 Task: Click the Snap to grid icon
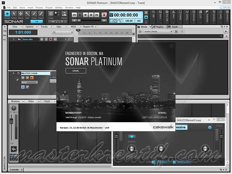pyautogui.click(x=51, y=14)
